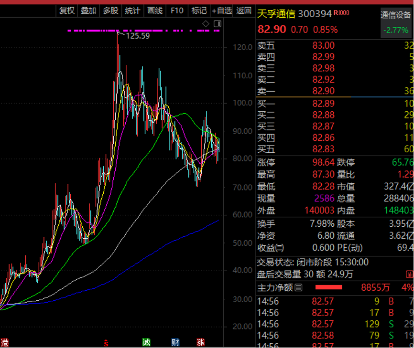Image resolution: width=414 pixels, height=348 pixels.
Task: Click the 最低 value 82.28
Action: (324, 187)
